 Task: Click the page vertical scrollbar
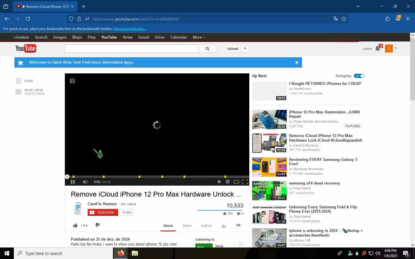(412, 69)
